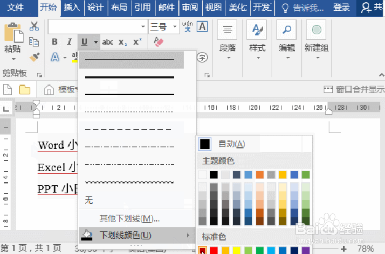This screenshot has height=254, width=385.
Task: Open the clipboard pane dialog launcher
Action: point(39,75)
